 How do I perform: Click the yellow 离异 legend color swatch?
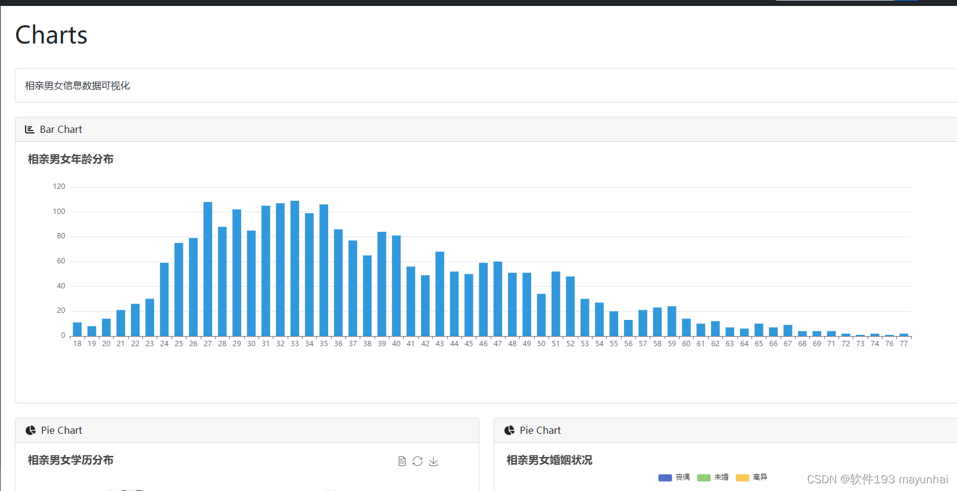coord(743,478)
